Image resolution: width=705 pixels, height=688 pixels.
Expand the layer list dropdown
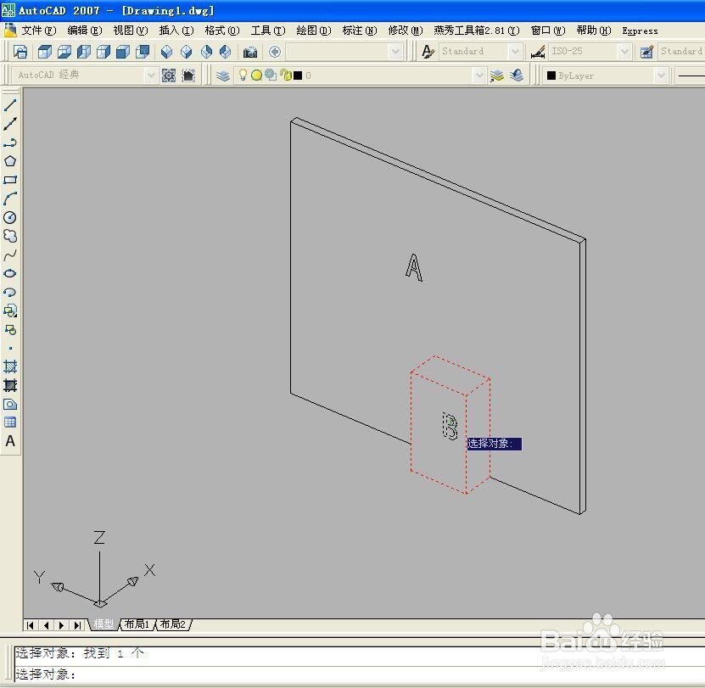(x=479, y=76)
